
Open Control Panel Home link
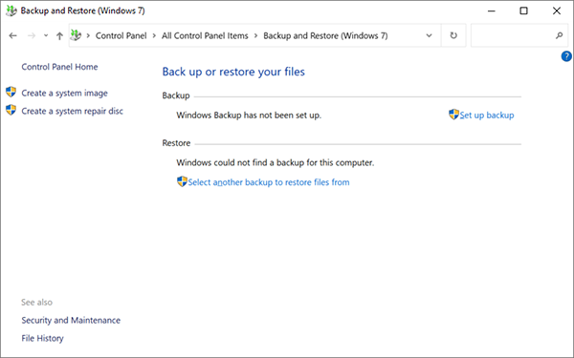click(x=59, y=67)
